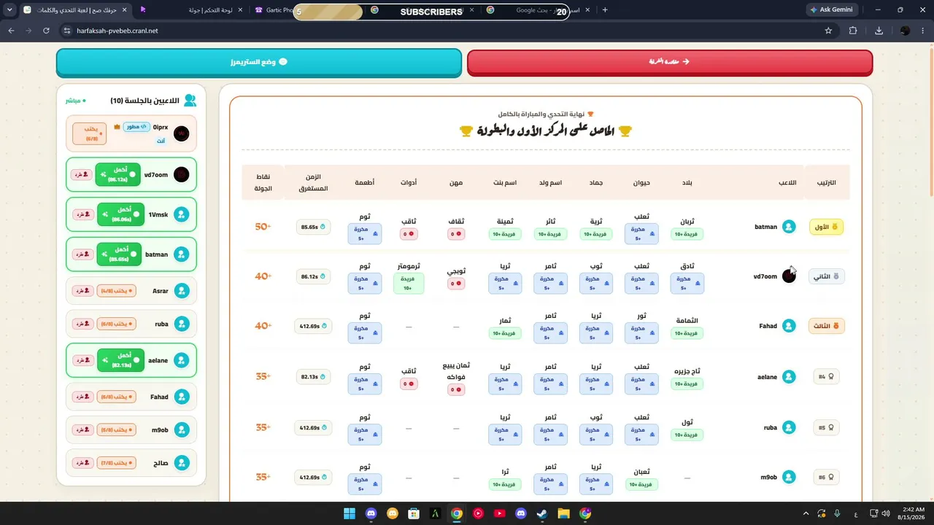934x525 pixels.
Task: Click the 0iprx avatar in the players list
Action: [182, 133]
